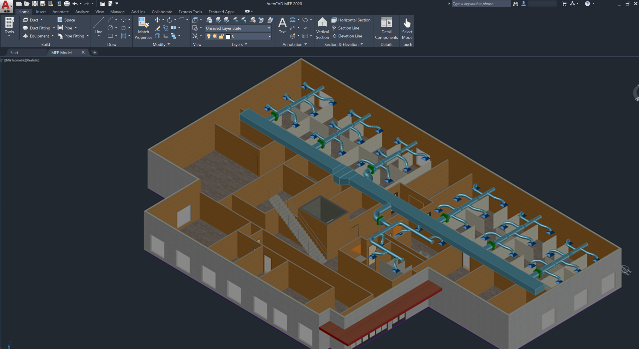Viewport: 639px width, 349px height.
Task: Toggle the layer freeze sun icon
Action: point(215,36)
